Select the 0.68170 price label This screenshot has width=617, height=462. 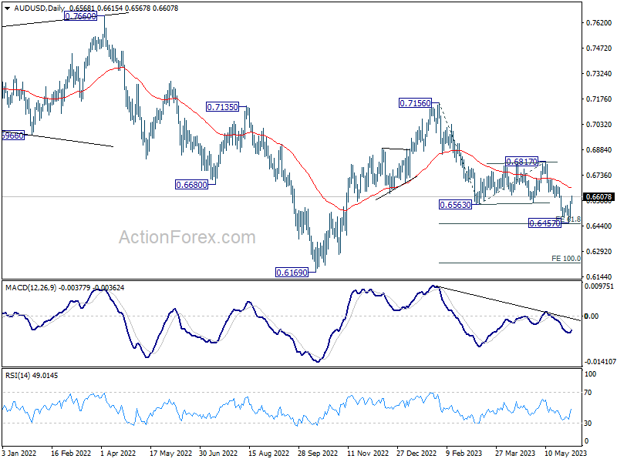pyautogui.click(x=521, y=162)
